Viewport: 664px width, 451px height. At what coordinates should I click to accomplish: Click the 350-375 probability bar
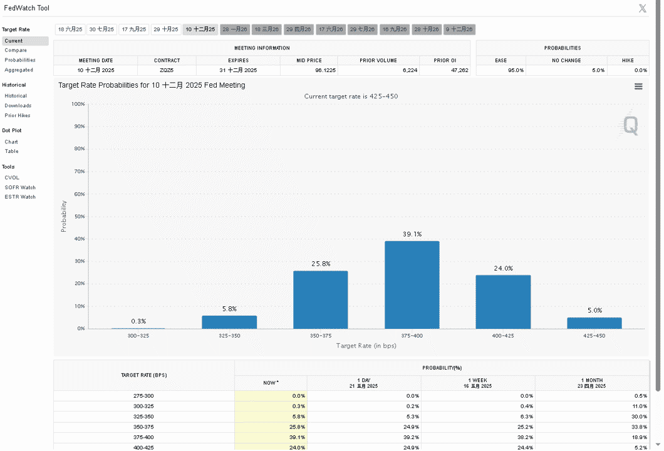[x=321, y=300]
